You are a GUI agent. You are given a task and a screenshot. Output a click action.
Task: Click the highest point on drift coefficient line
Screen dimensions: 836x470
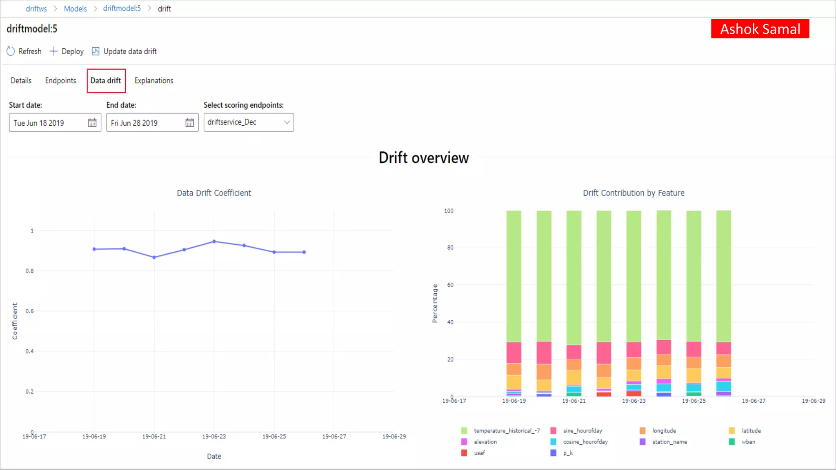[214, 242]
